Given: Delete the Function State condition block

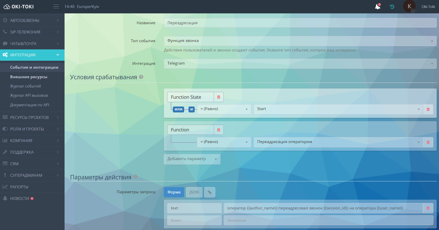Looking at the screenshot, I should pyautogui.click(x=219, y=97).
